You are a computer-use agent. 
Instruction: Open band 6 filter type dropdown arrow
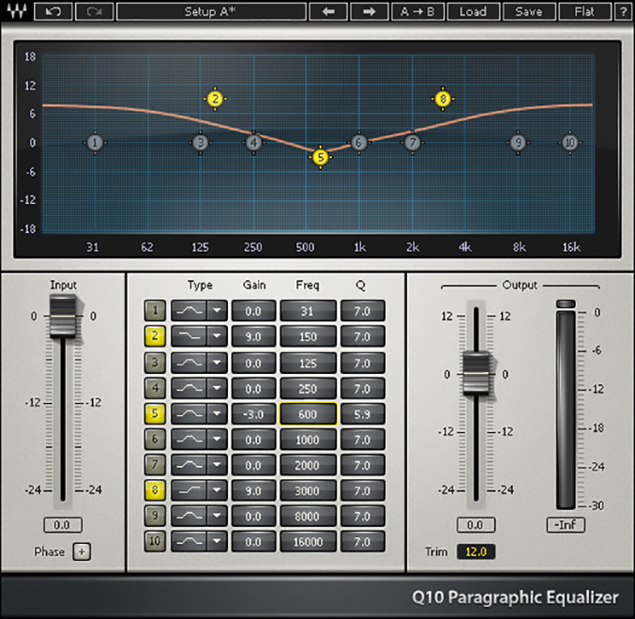tap(217, 440)
